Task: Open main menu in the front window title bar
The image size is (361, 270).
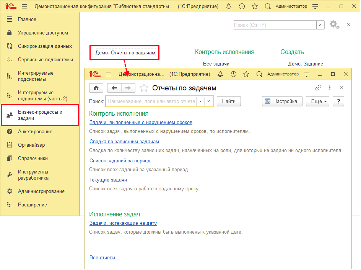Action: 109,74
